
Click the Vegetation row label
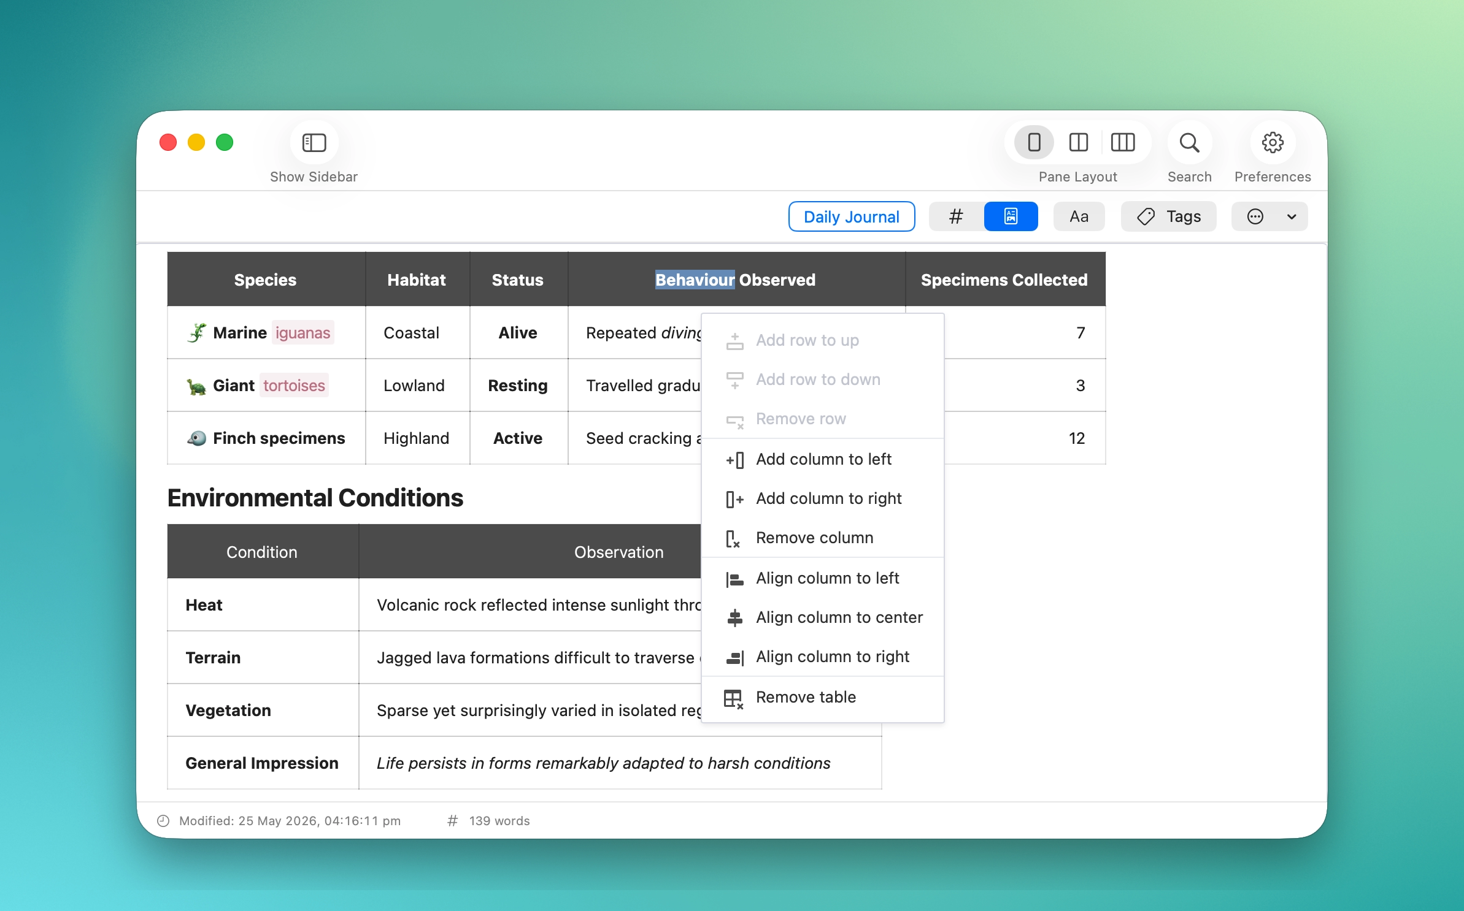[x=228, y=711]
